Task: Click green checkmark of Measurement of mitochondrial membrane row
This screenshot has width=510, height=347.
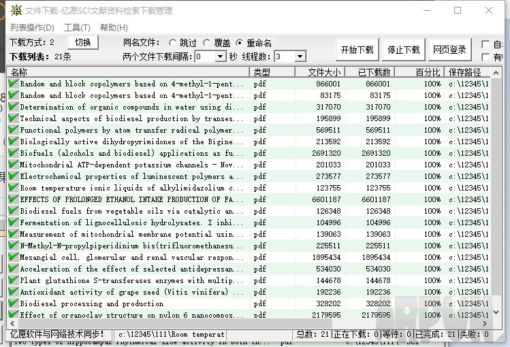Action: click(14, 233)
